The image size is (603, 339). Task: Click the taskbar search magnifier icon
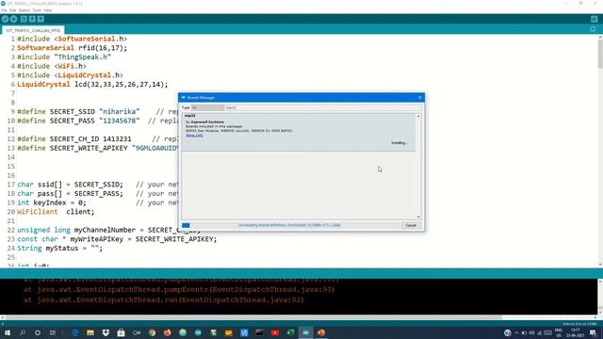click(x=23, y=332)
